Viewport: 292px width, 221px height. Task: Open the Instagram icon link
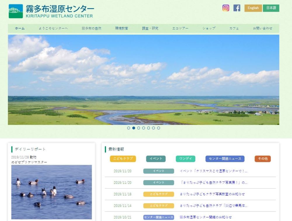226,8
